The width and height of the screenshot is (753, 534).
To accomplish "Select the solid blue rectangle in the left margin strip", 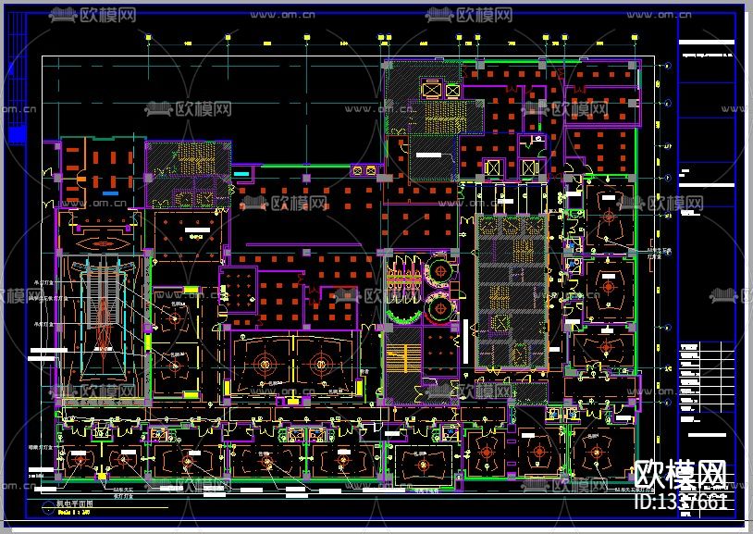I will tap(17, 134).
